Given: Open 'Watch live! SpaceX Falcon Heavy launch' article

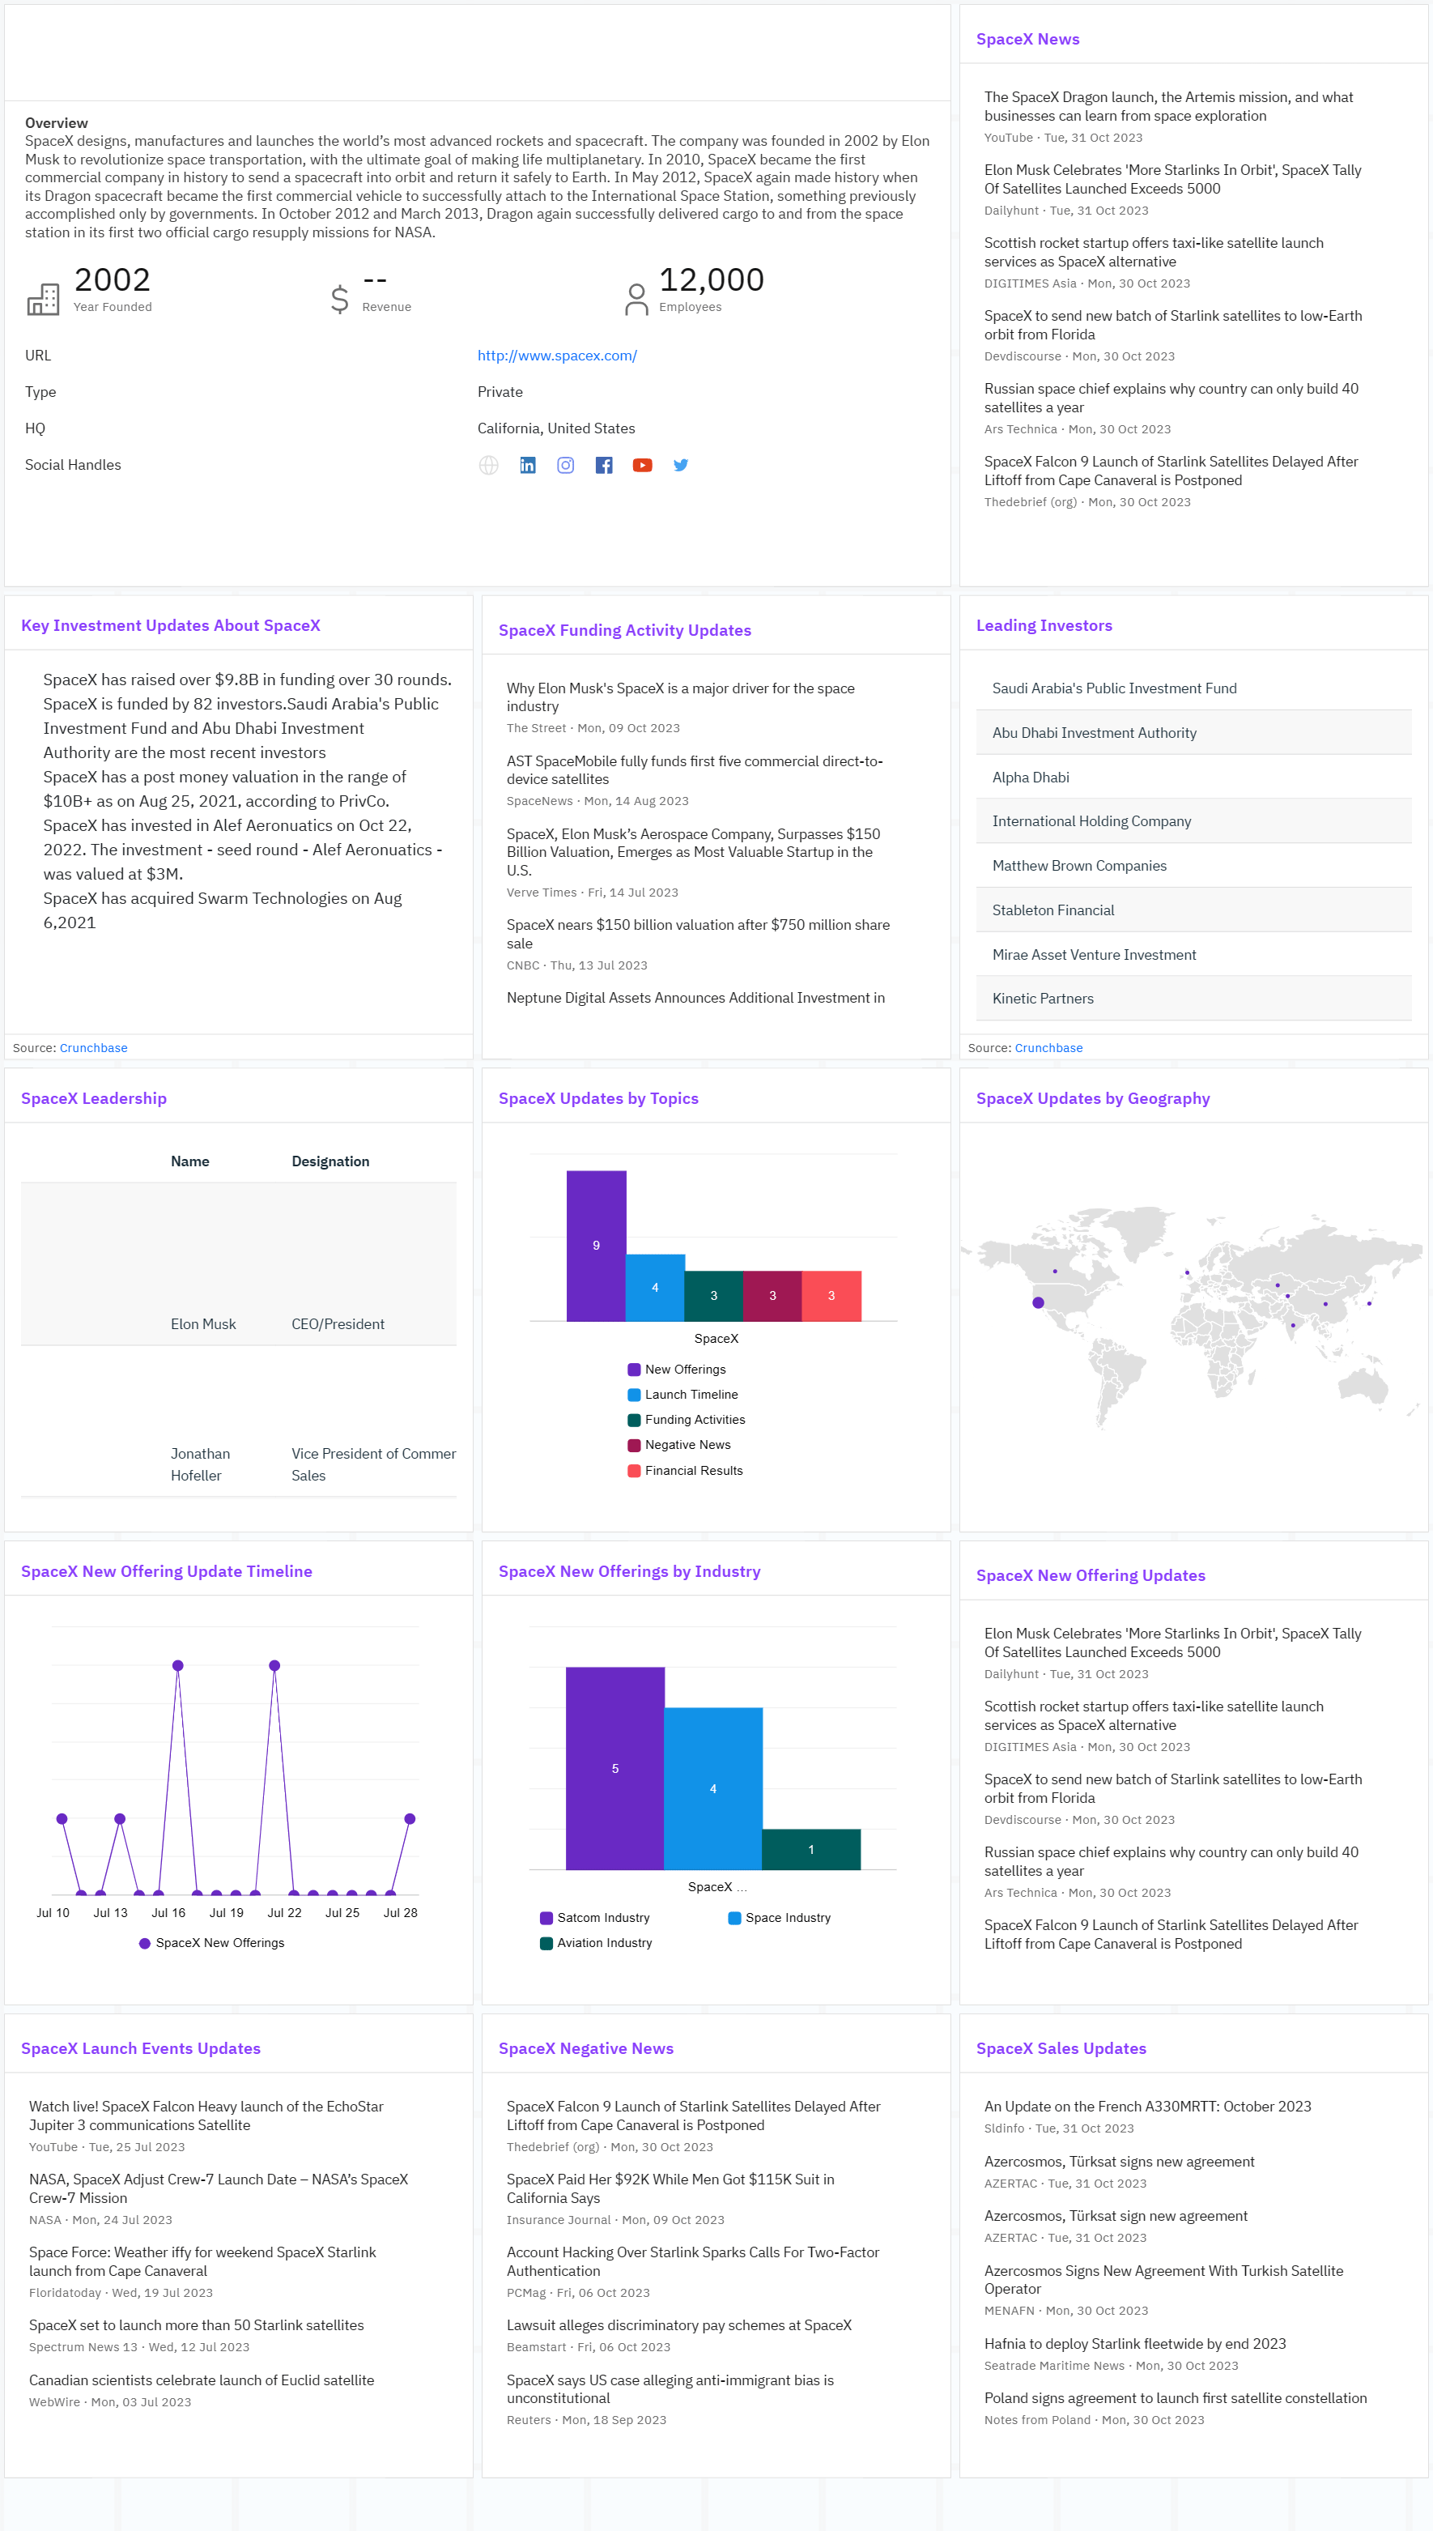Looking at the screenshot, I should [x=206, y=2116].
